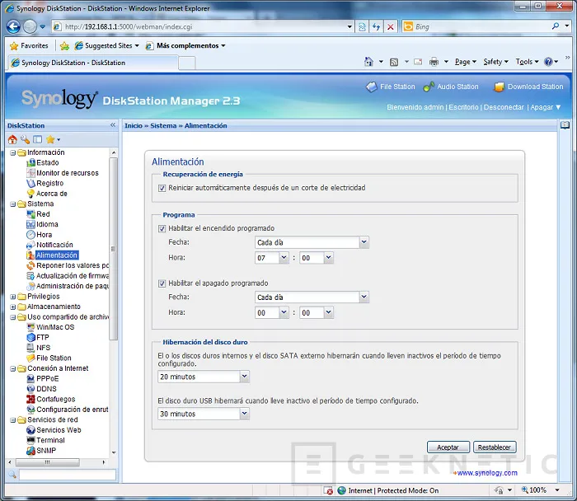Click the Bing search magnifier icon
577x501 pixels.
[x=556, y=26]
